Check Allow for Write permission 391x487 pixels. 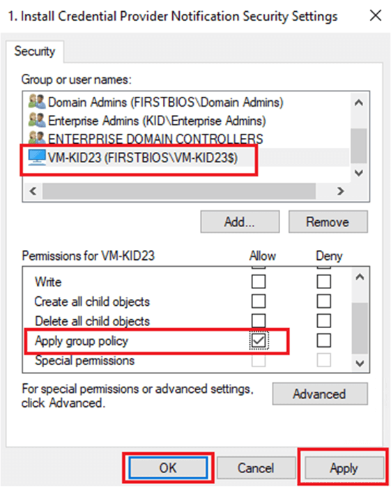[259, 281]
